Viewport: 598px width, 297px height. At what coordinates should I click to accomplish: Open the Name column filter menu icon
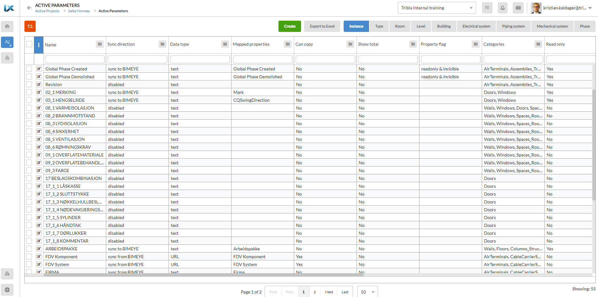click(100, 44)
